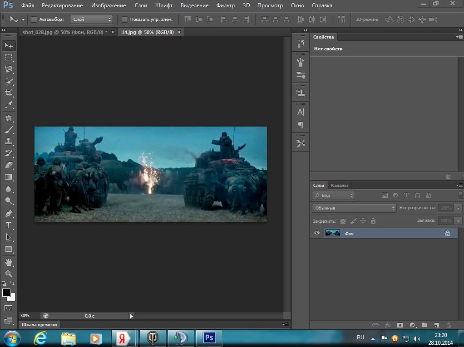This screenshot has height=347, width=464.
Task: Select the Eyedropper tool
Action: [9, 105]
